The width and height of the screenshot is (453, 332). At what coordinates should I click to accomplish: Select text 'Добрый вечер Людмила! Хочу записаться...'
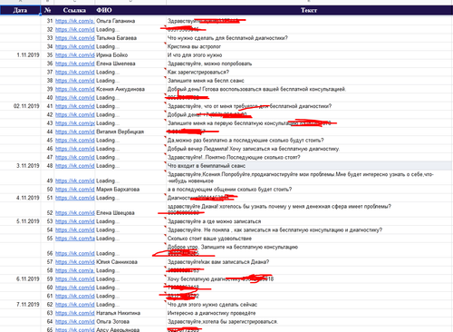254,149
